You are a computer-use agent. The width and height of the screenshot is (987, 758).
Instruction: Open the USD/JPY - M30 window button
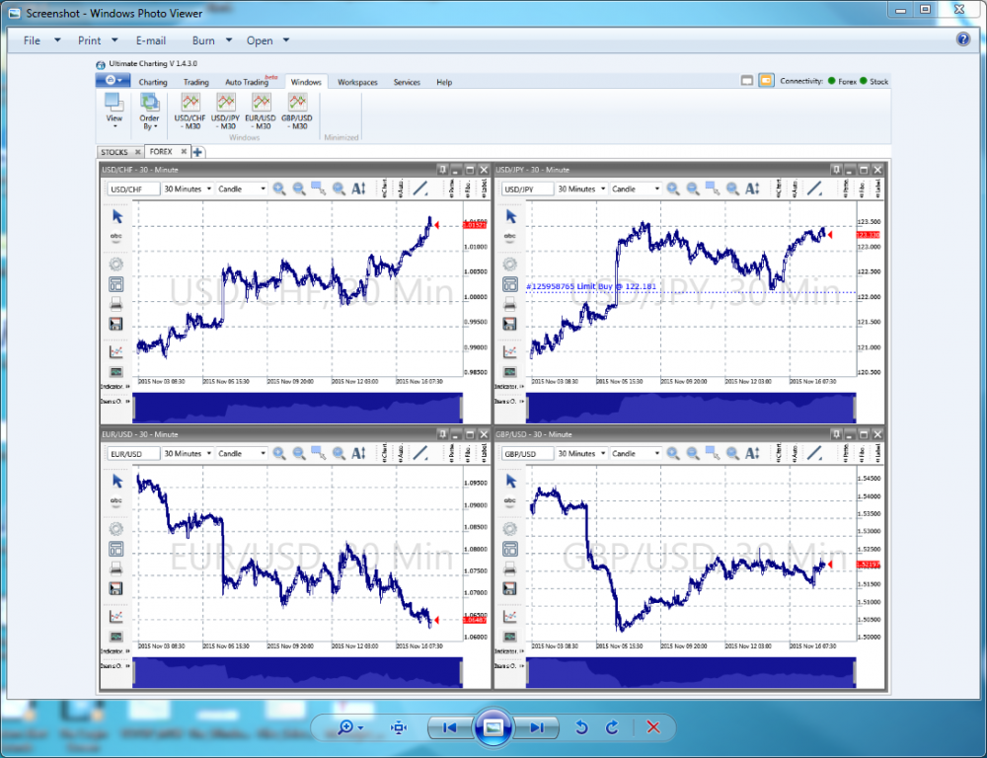225,112
